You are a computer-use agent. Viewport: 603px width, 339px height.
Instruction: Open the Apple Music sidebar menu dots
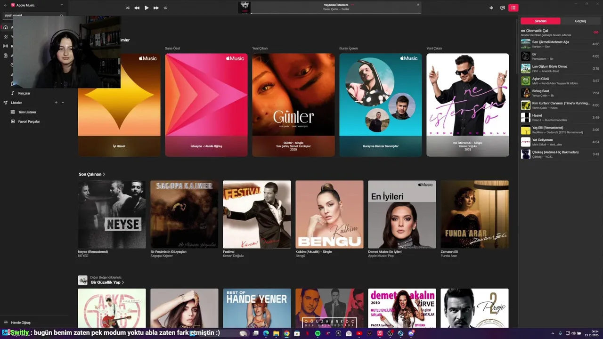click(x=62, y=5)
